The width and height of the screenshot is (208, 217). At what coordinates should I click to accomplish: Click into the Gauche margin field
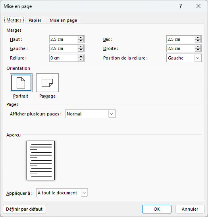[x=64, y=48]
